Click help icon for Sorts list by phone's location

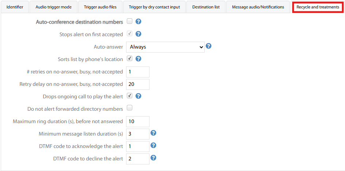(x=138, y=58)
